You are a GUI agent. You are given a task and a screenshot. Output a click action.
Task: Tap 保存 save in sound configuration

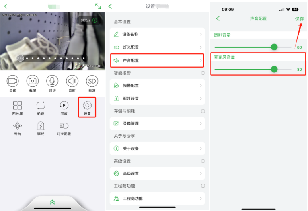[299, 19]
